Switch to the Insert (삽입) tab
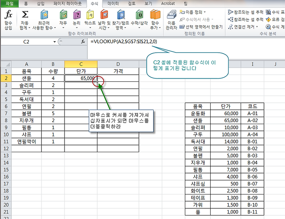Viewport: 285px width, 219px height. tap(40, 4)
